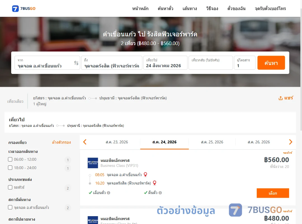This screenshot has width=302, height=224.
Task: Click the 08:05 departure time
Action: (x=100, y=175)
